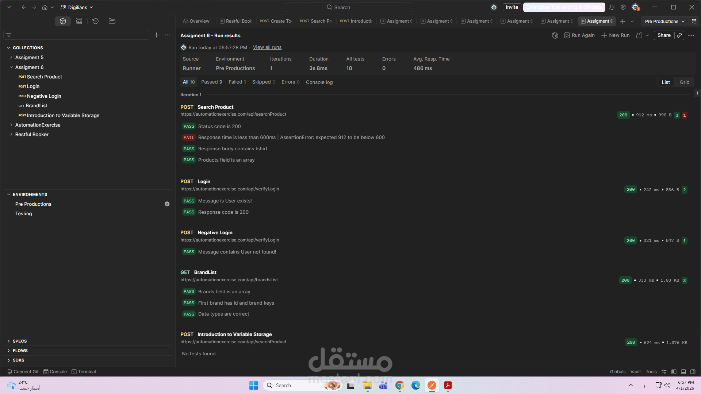Image resolution: width=701 pixels, height=394 pixels.
Task: Set Pre Productions as active environment checkmark
Action: tap(167, 204)
